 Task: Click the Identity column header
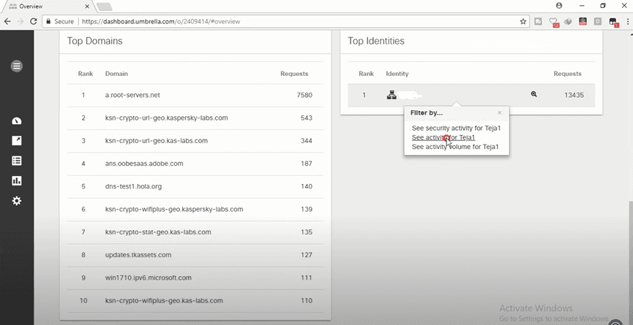point(397,74)
